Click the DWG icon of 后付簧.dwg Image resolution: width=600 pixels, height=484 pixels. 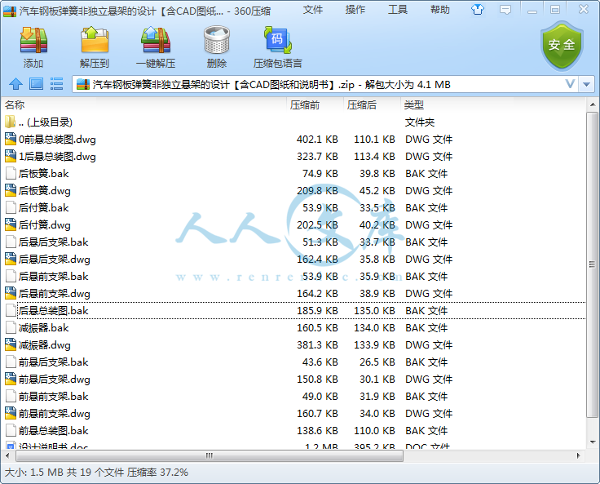click(x=11, y=225)
